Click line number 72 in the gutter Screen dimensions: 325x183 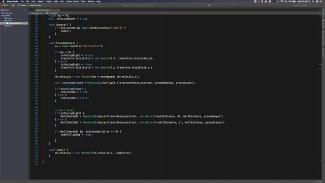pos(37,150)
